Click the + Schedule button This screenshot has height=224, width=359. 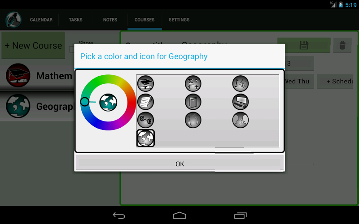[335, 82]
